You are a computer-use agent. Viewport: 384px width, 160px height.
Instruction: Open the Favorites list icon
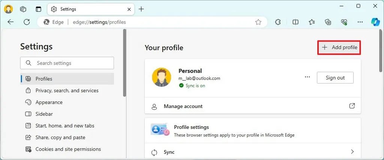pyautogui.click(x=312, y=22)
